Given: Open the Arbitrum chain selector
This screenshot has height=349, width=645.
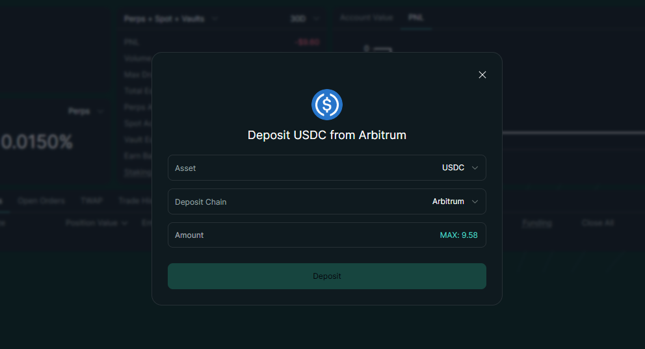Looking at the screenshot, I should point(448,201).
